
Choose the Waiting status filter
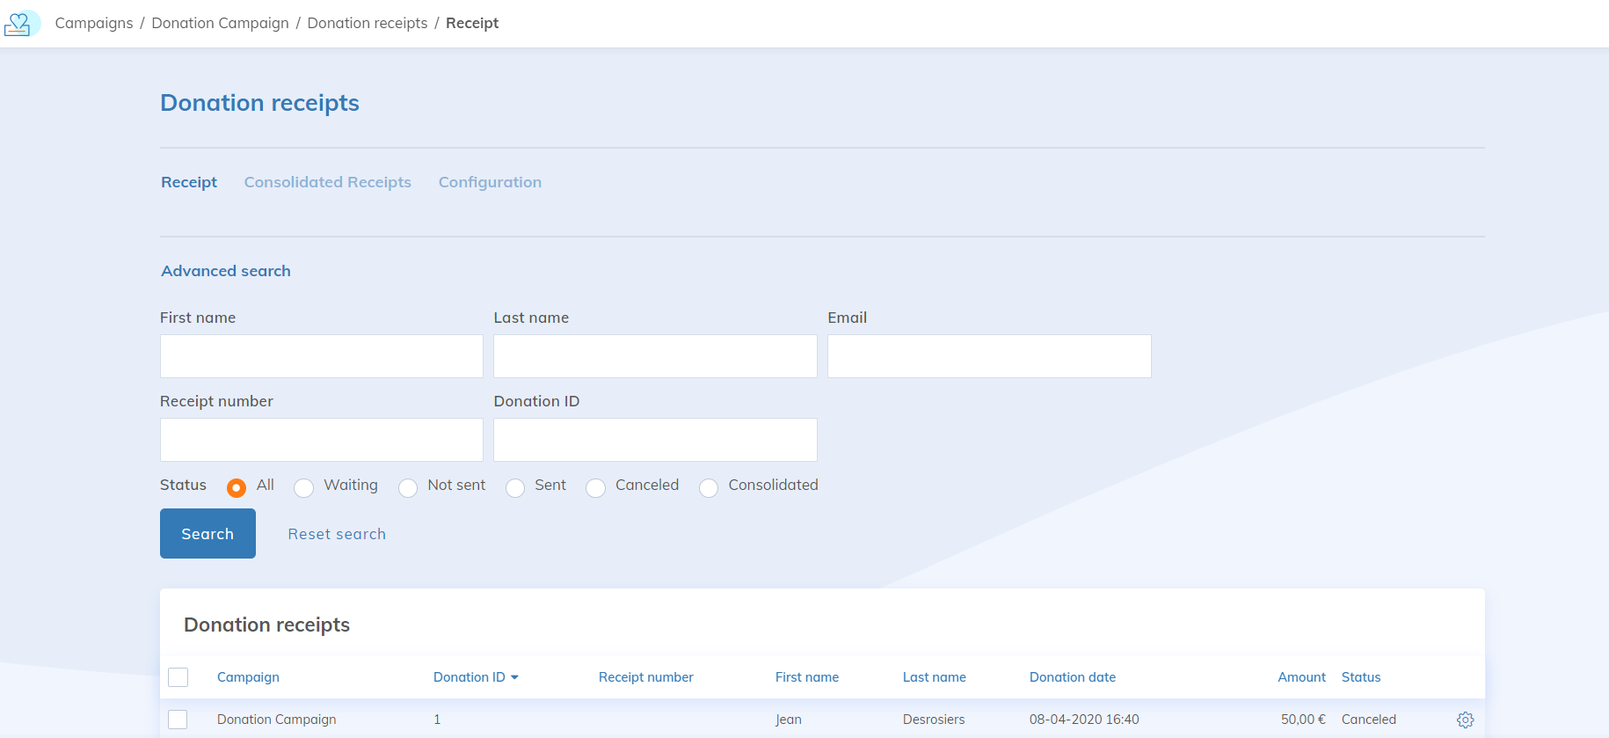[x=304, y=487]
